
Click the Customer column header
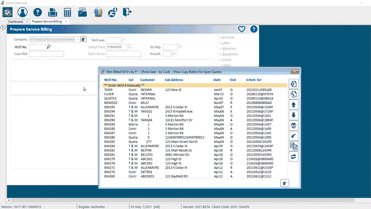(147, 80)
